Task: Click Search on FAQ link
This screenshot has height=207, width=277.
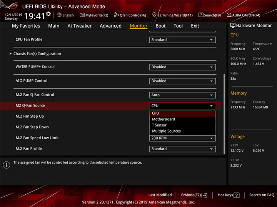Action: 262,195
